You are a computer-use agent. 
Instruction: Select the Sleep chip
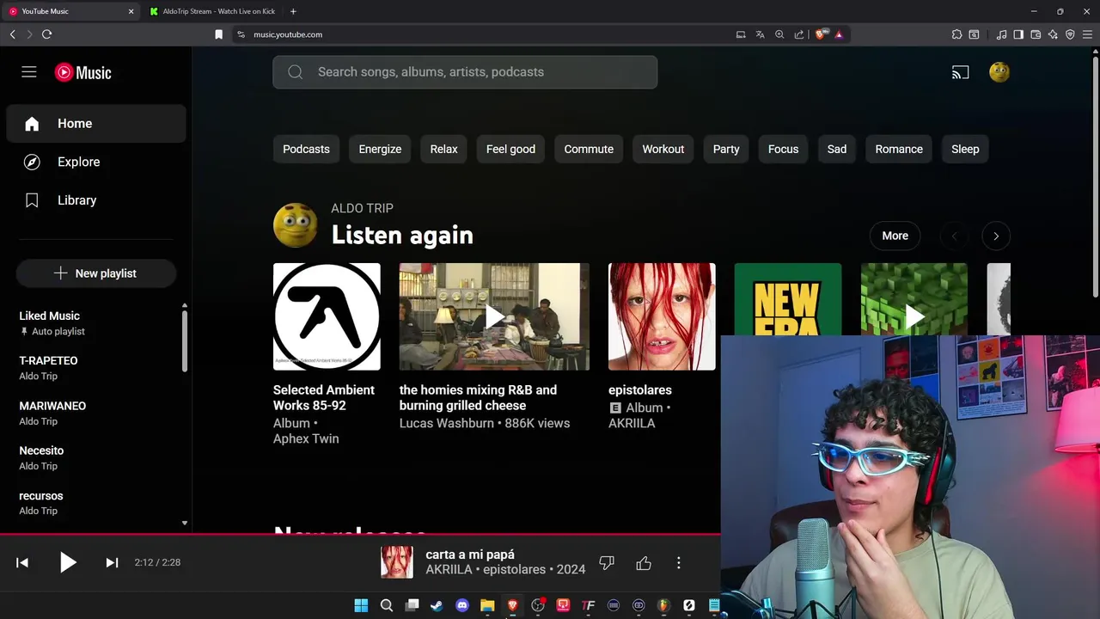tap(965, 149)
